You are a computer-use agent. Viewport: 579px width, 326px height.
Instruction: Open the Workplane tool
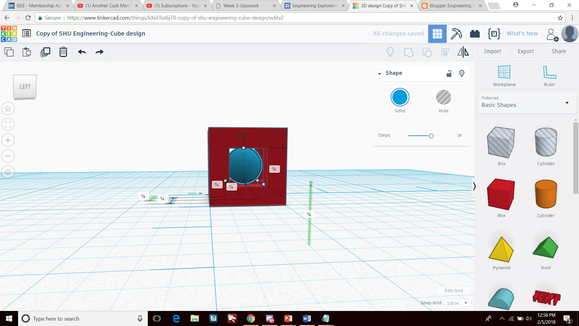(504, 74)
